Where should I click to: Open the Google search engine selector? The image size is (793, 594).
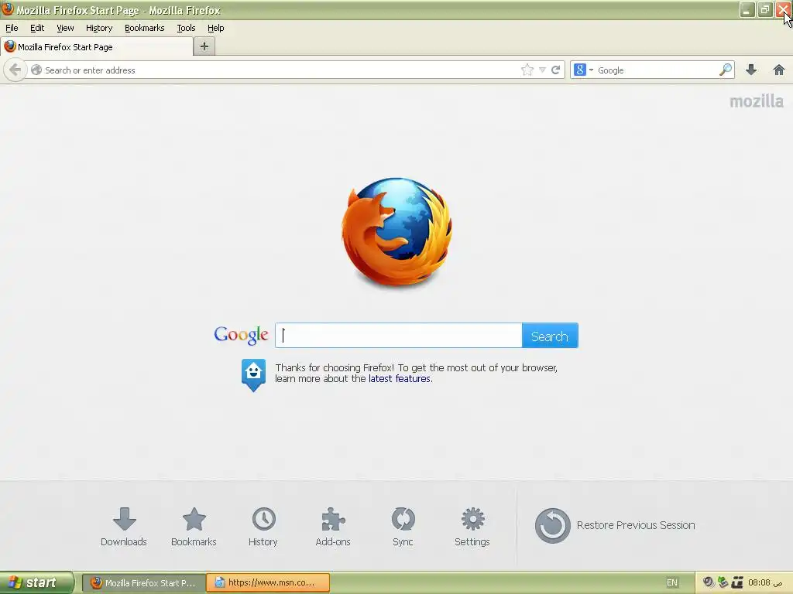584,70
